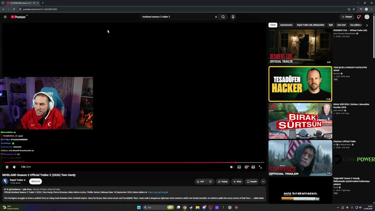Select the Aramanızdan filter chip
The image size is (375, 211).
pyautogui.click(x=286, y=25)
